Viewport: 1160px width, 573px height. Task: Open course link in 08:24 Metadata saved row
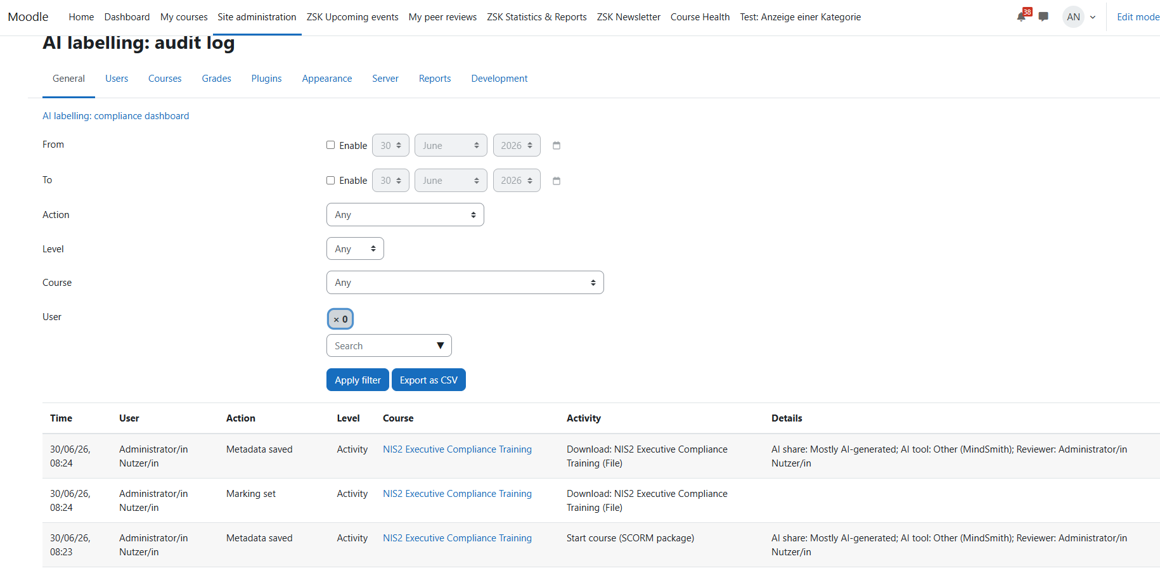(457, 449)
